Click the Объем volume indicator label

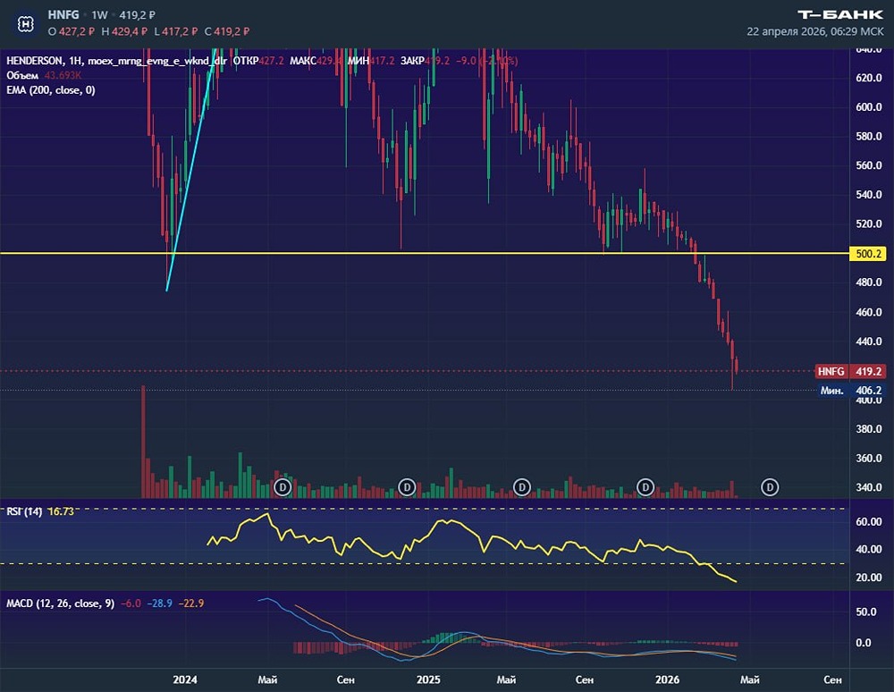click(x=23, y=75)
